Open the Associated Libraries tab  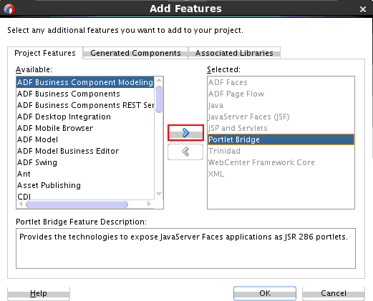coord(234,53)
